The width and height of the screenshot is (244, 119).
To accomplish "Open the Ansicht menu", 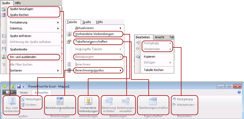I will pos(159,37).
